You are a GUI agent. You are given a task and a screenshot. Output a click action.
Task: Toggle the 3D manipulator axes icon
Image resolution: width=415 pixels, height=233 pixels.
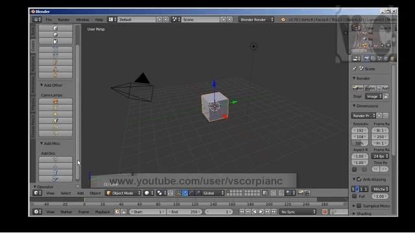(x=178, y=193)
